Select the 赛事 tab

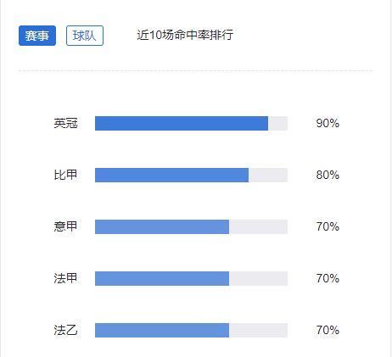(x=37, y=36)
